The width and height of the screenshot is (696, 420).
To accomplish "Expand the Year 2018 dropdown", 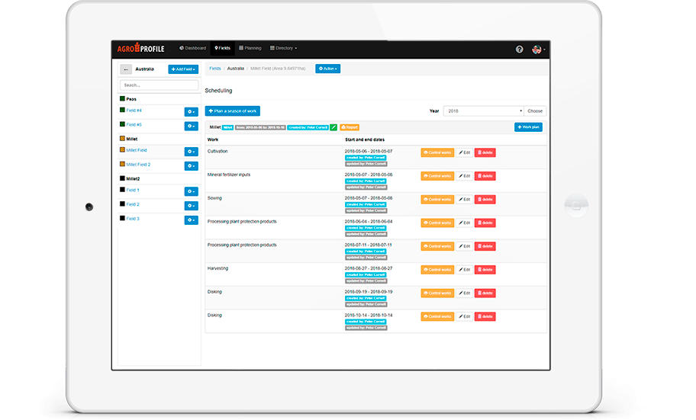I will (x=483, y=111).
